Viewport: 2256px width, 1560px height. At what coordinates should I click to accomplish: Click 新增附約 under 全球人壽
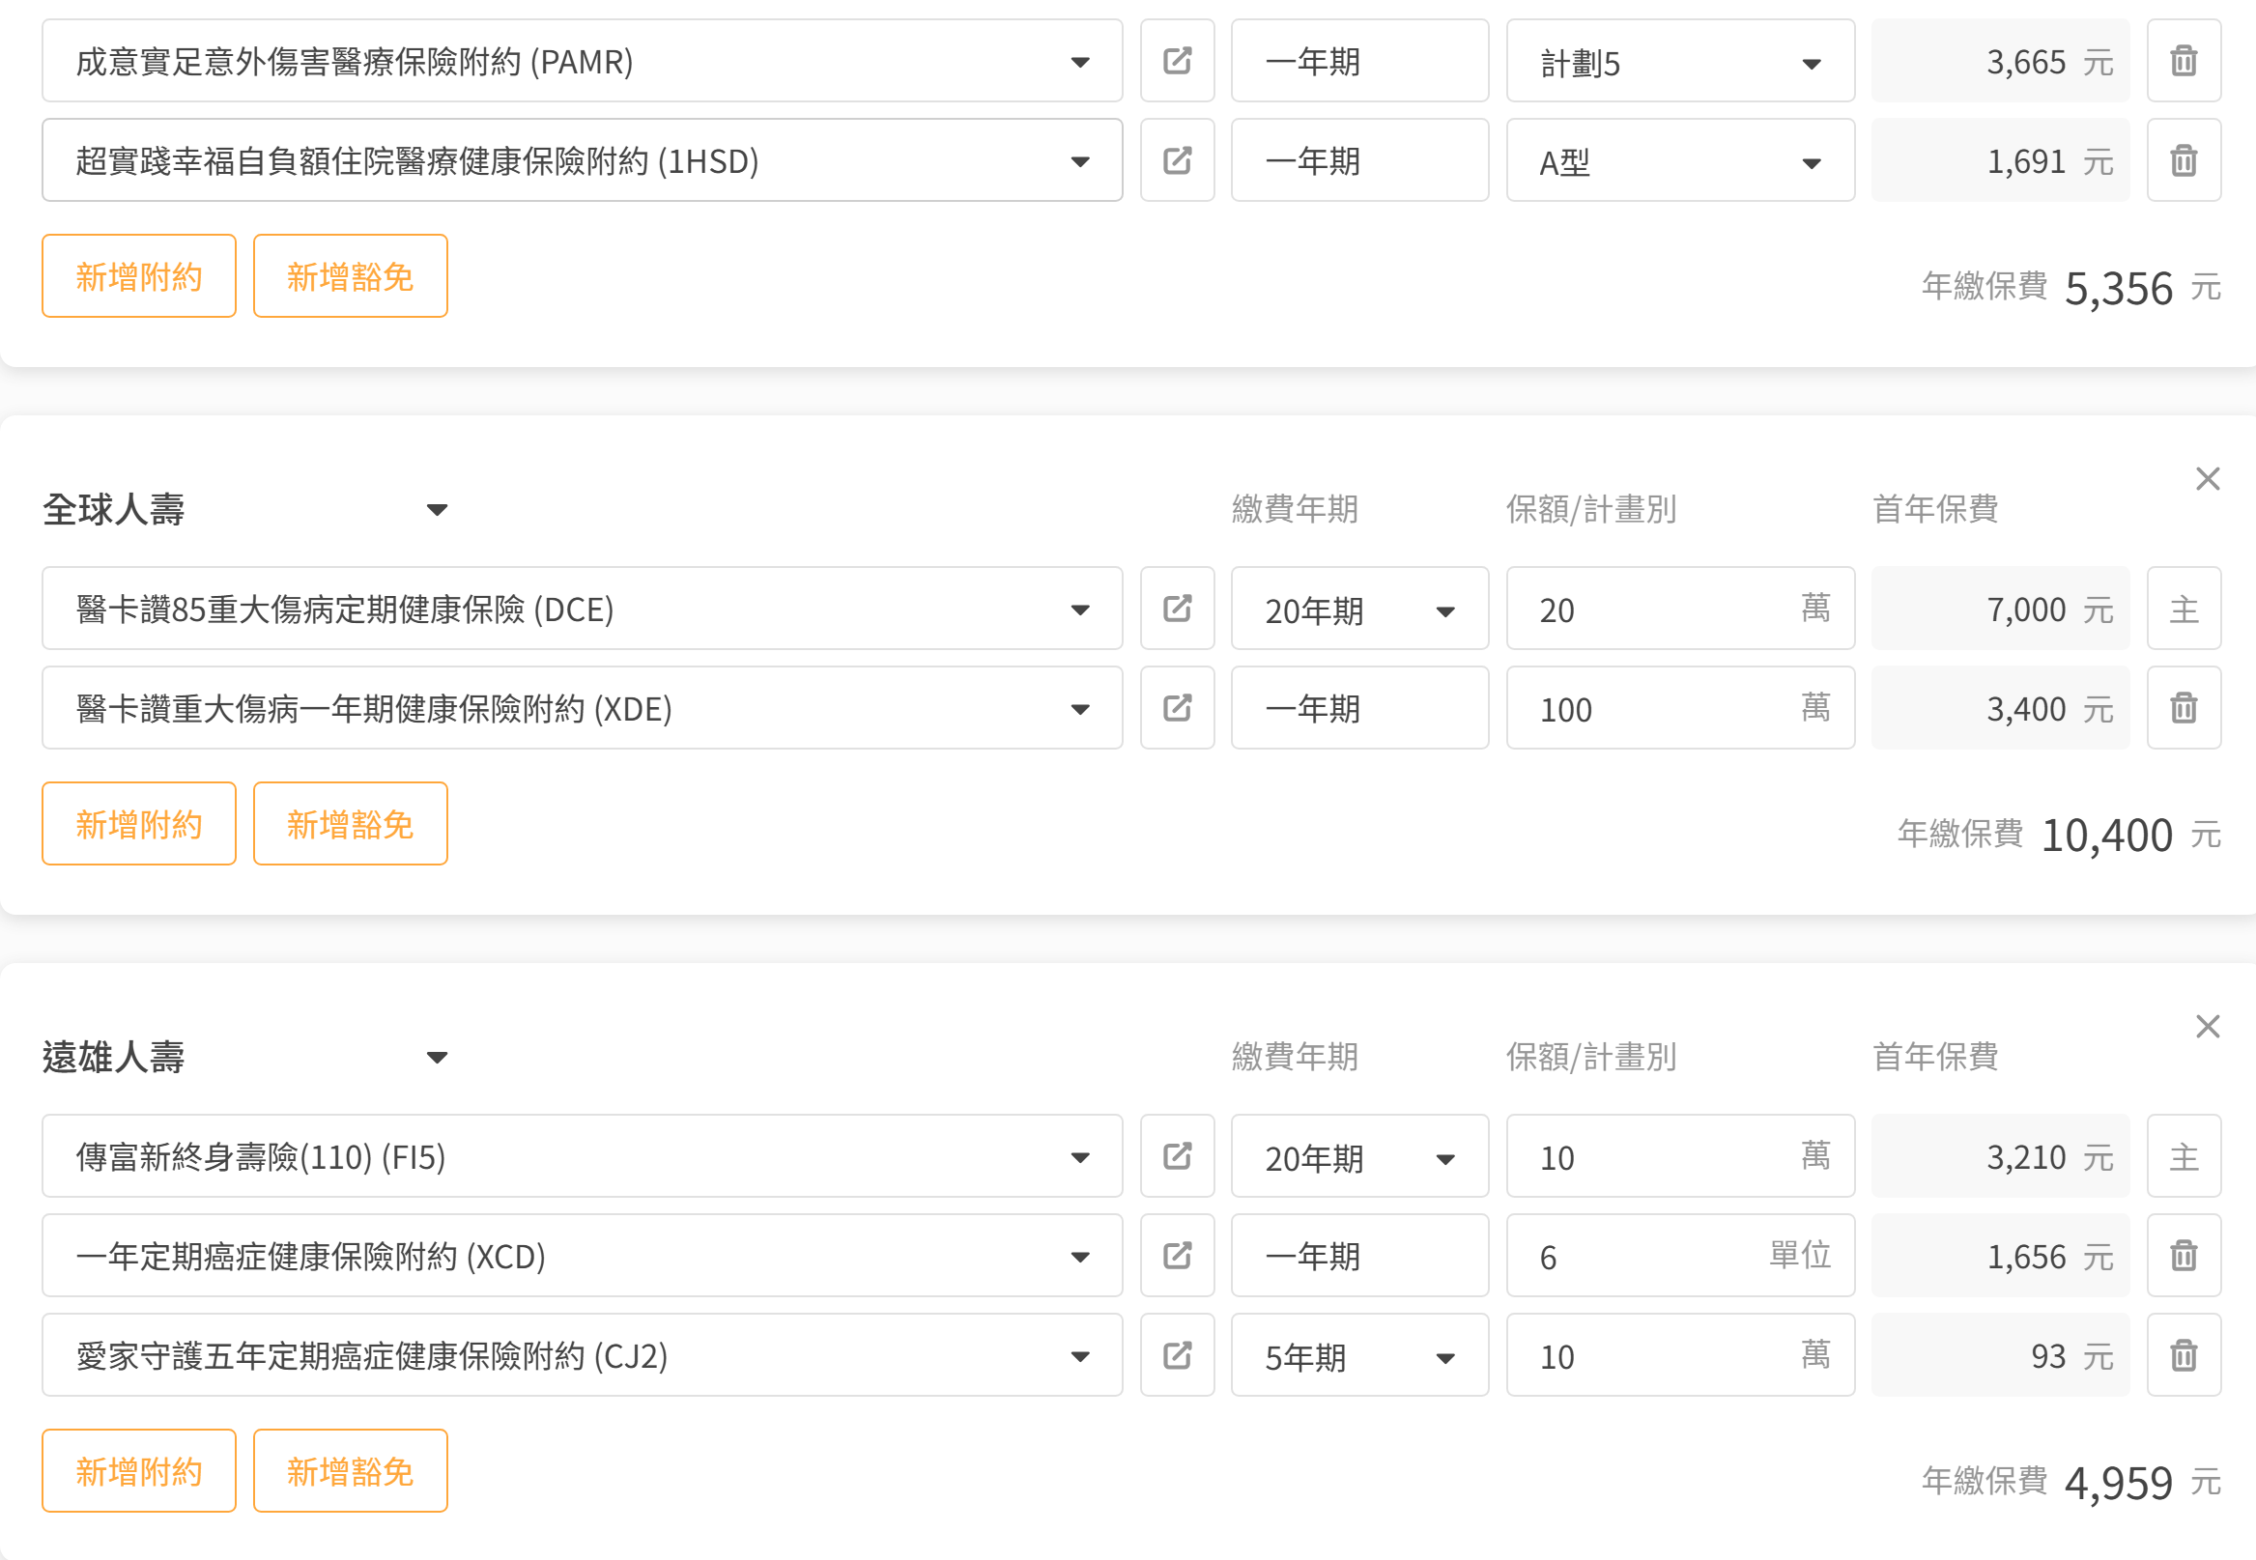(139, 824)
